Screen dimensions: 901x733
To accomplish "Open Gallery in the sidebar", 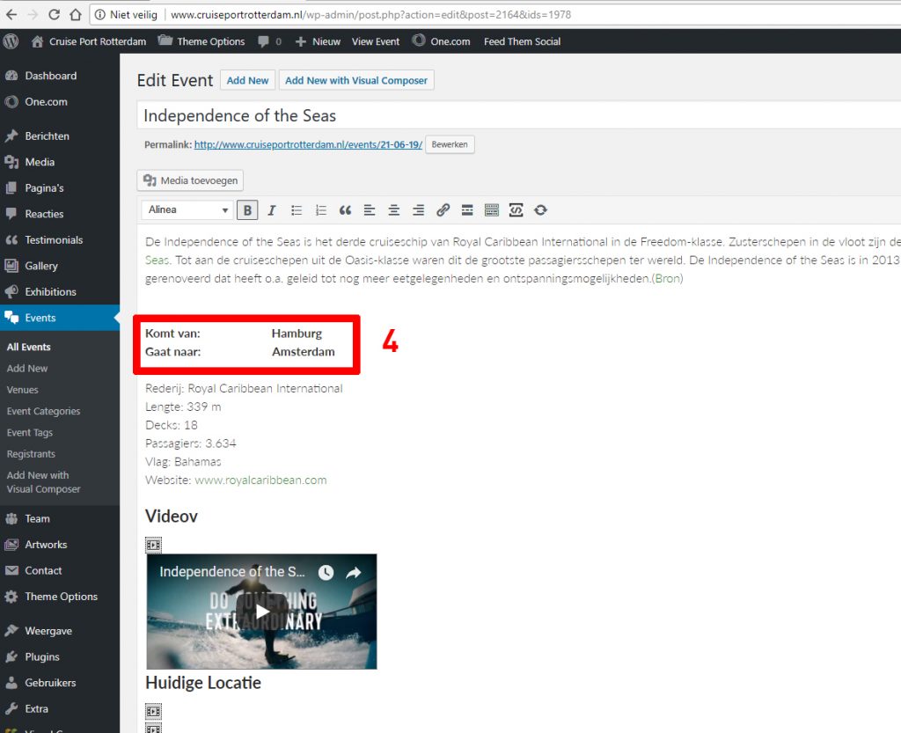I will (x=60, y=266).
